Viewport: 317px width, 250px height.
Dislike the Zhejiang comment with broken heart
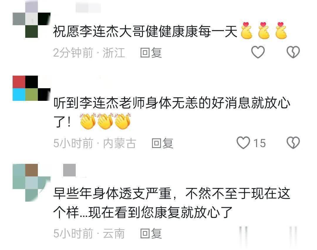[x=293, y=52]
